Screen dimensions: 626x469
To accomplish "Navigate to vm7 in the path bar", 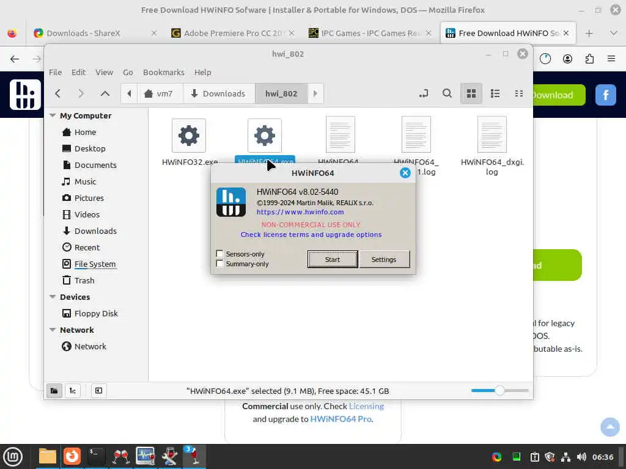I will 160,93.
